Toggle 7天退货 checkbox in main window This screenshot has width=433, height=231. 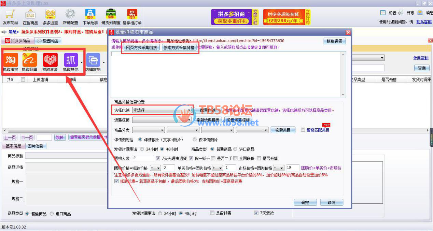[x=256, y=213]
